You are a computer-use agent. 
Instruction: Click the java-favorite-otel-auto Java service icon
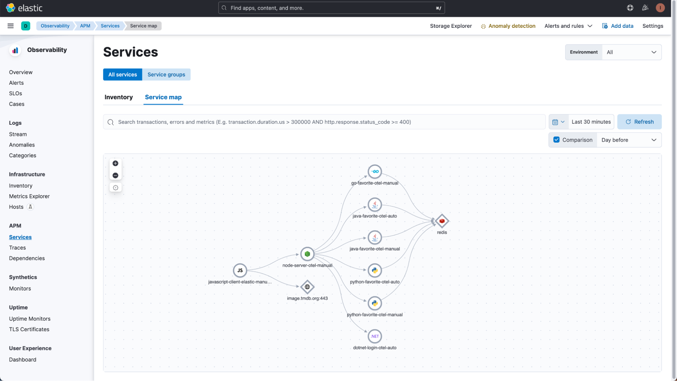point(375,205)
